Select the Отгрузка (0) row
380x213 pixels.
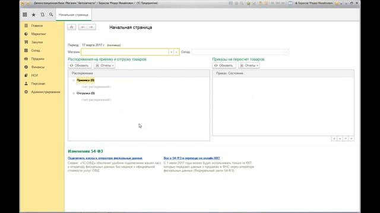(x=85, y=93)
